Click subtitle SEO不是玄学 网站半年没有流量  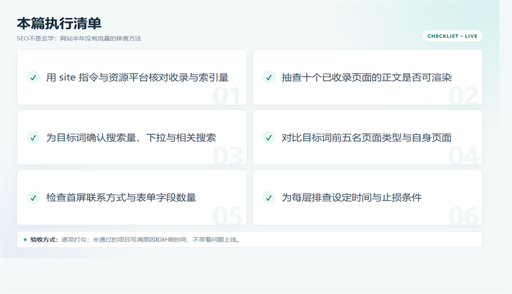(79, 38)
